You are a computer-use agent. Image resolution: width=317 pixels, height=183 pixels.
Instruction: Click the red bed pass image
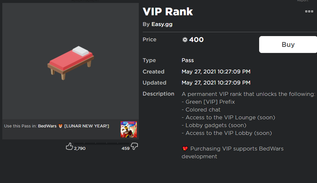coord(71,62)
